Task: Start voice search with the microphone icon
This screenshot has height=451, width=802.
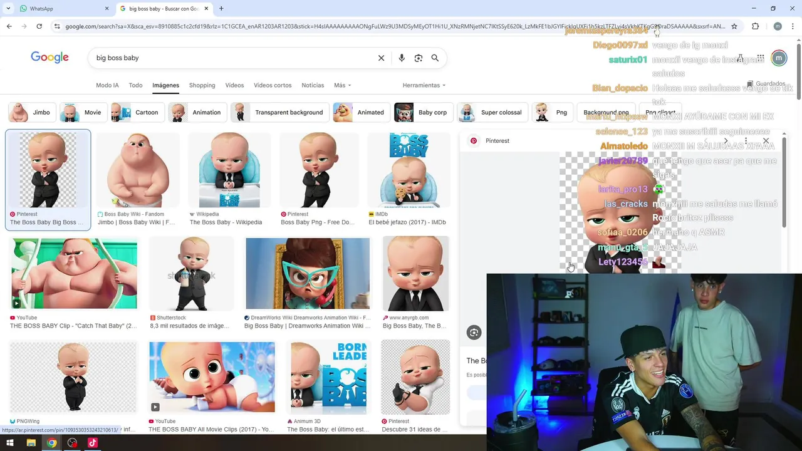Action: 402,58
